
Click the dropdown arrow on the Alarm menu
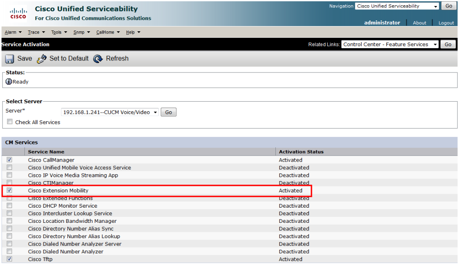coord(20,32)
